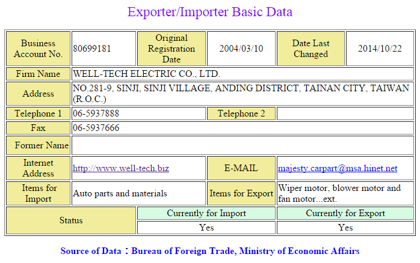
Task: Click the Telephone 2 label
Action: (241, 113)
